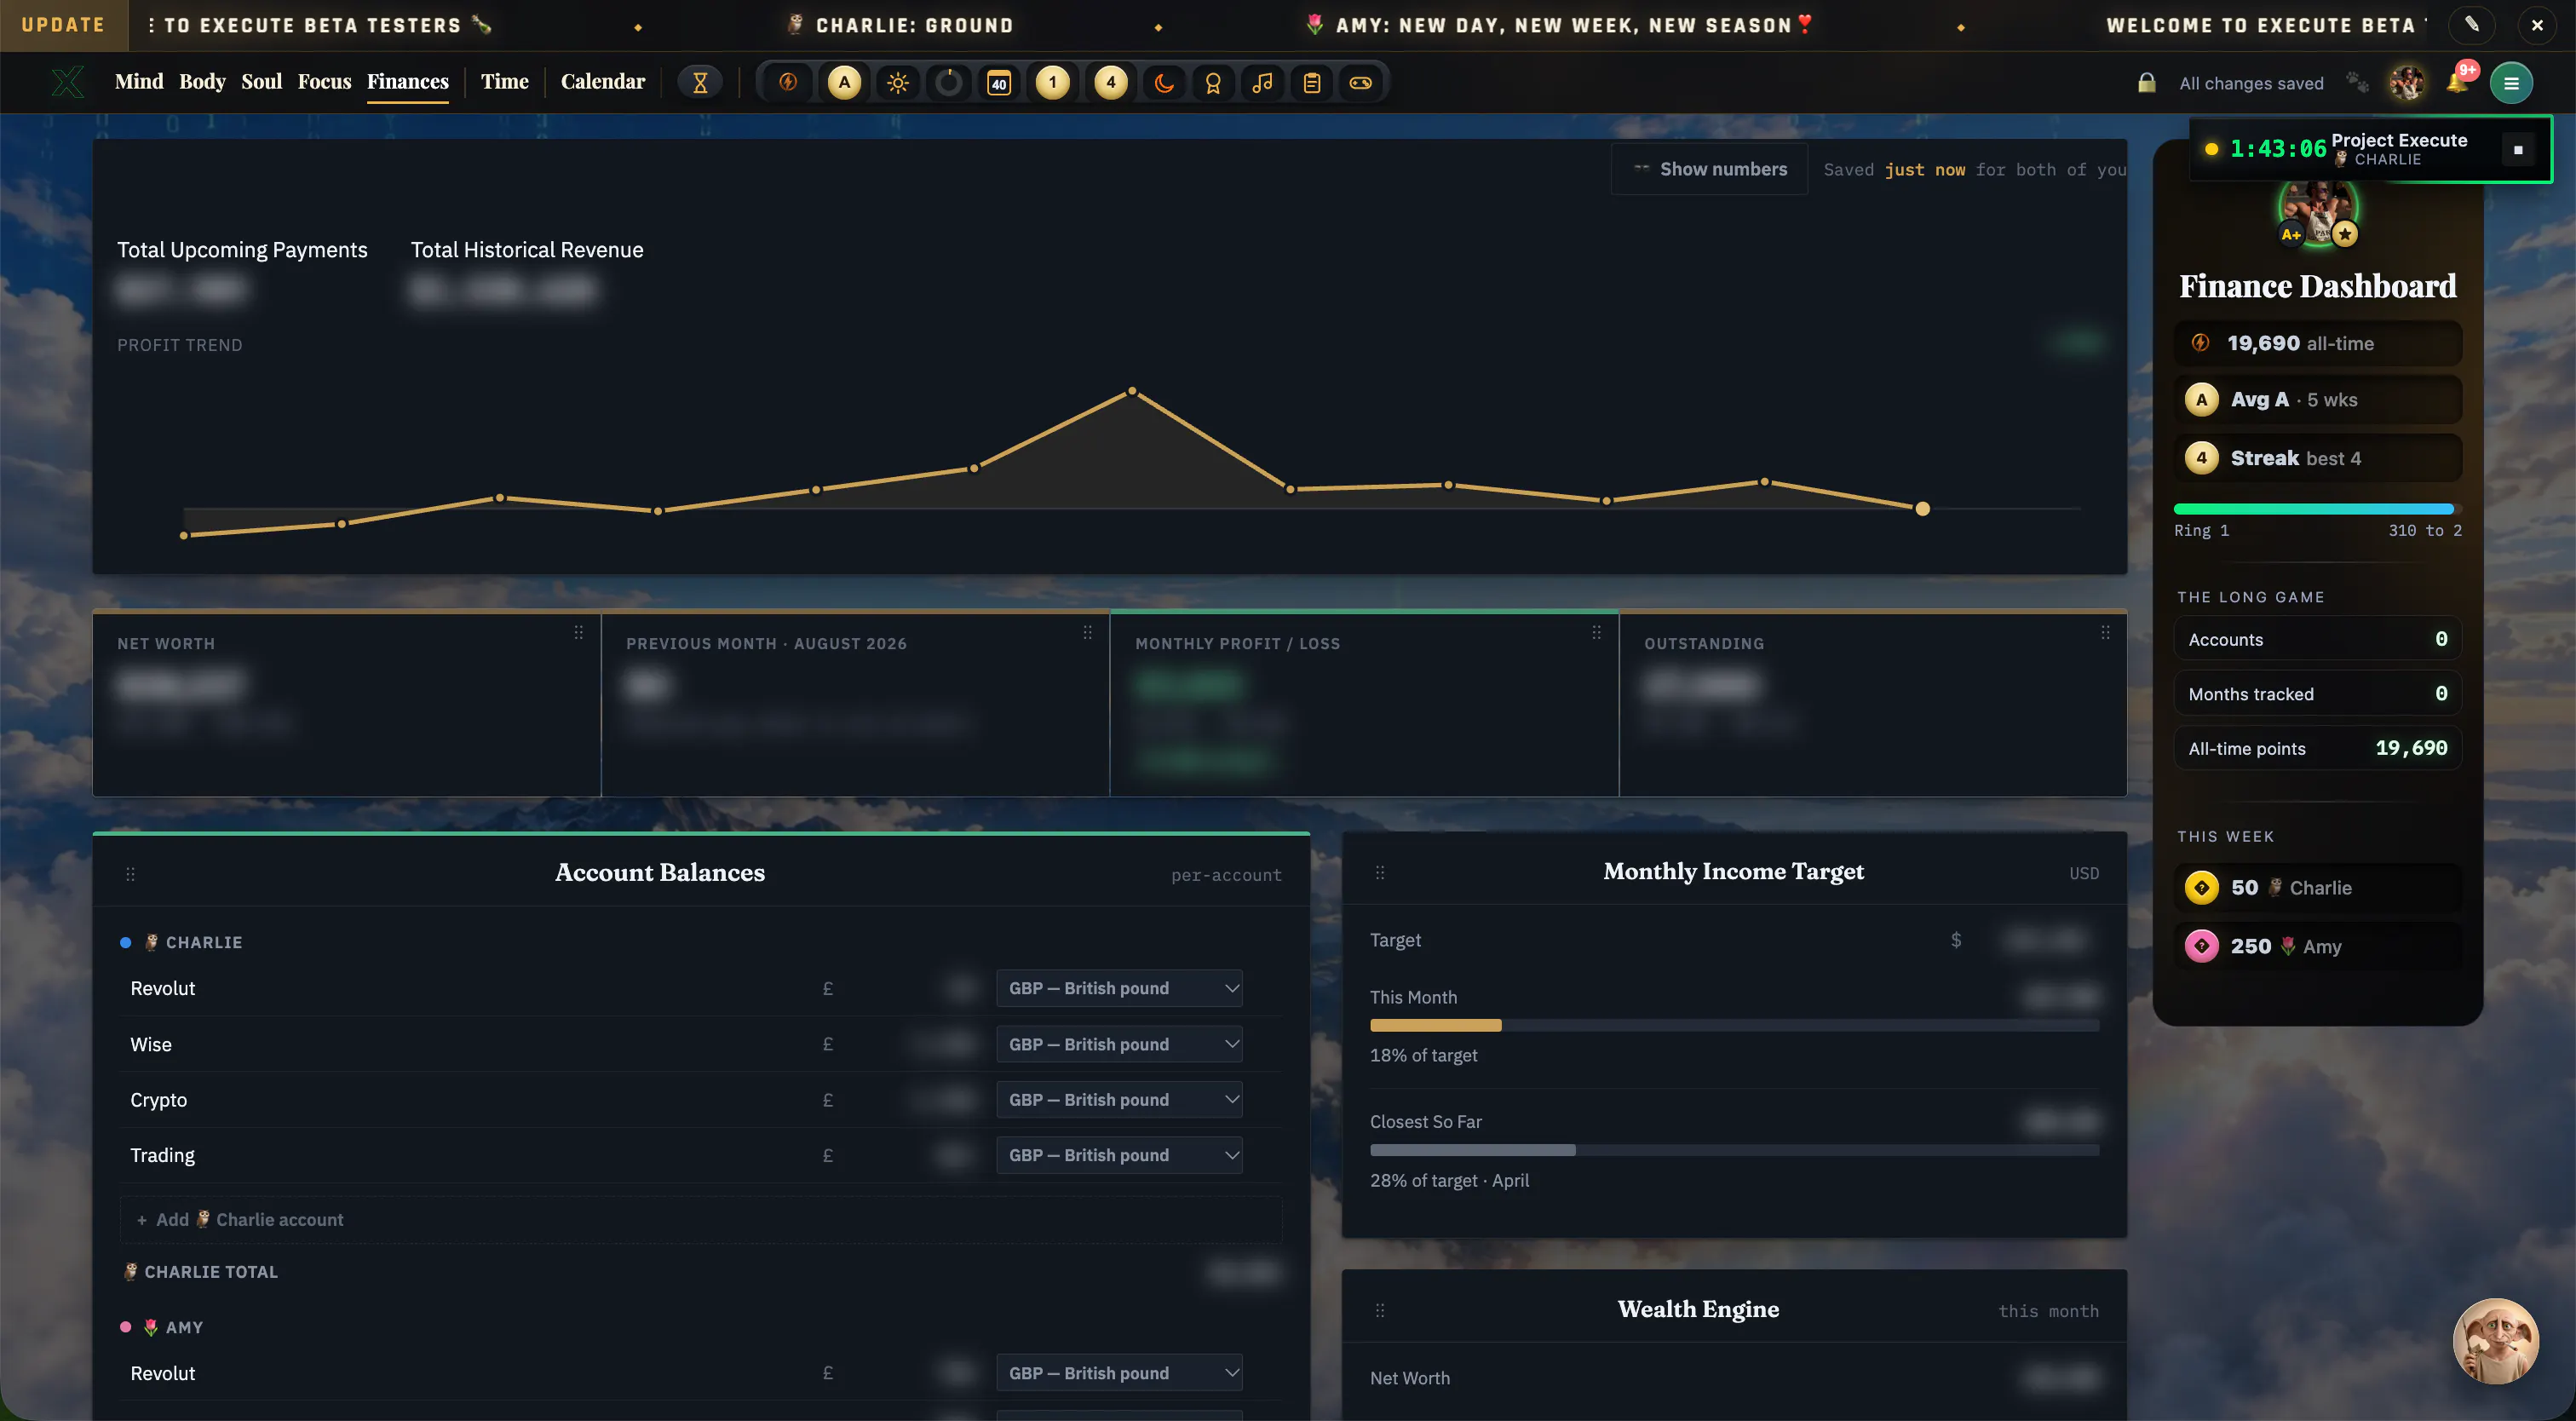Open the Calendar tab
The height and width of the screenshot is (1421, 2576).
point(602,82)
